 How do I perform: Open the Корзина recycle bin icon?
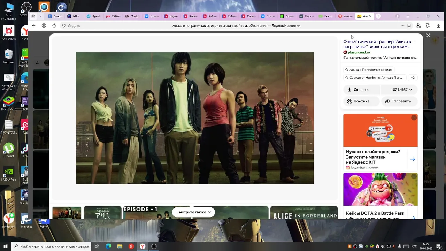[8, 56]
